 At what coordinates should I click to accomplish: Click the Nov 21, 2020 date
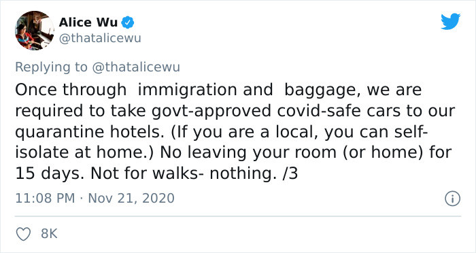coord(131,199)
